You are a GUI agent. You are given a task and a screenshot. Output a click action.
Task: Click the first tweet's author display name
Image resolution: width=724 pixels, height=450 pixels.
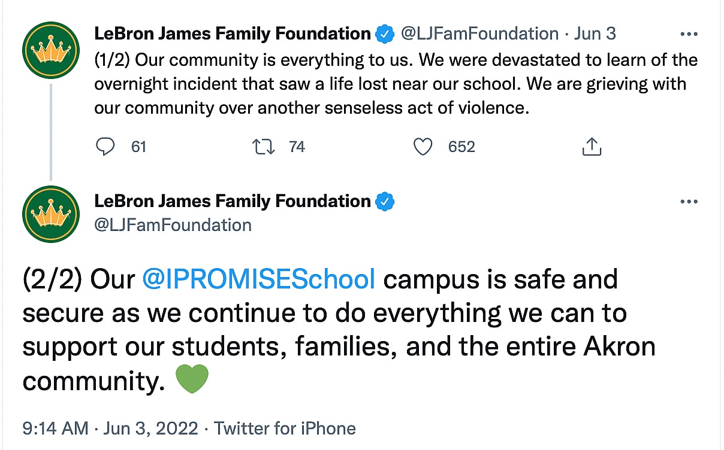pos(233,34)
